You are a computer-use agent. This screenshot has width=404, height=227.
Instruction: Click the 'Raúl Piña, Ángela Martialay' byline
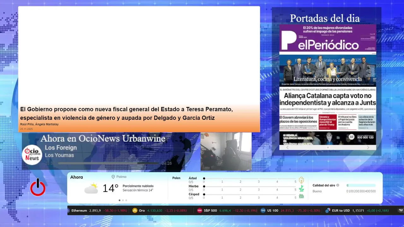[39, 124]
